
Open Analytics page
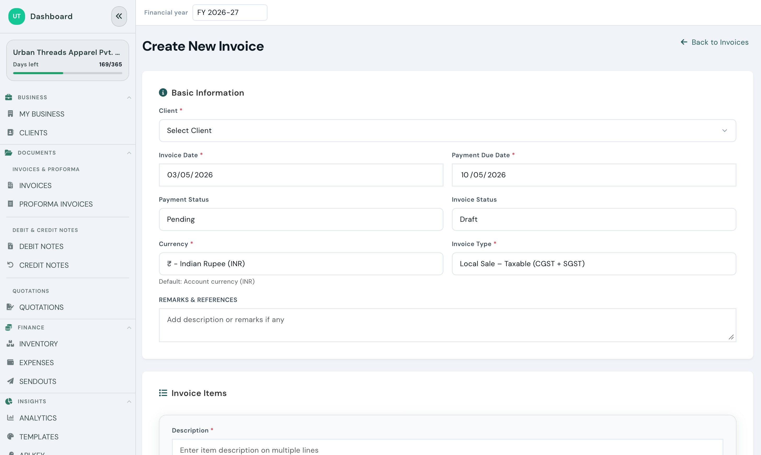pos(38,418)
